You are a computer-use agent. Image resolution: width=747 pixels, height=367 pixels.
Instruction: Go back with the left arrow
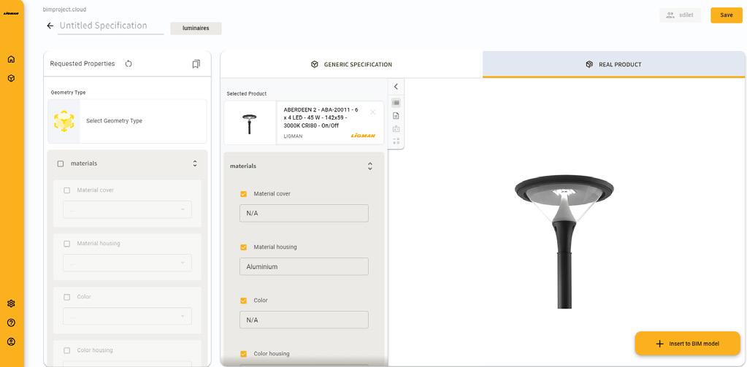click(x=50, y=26)
